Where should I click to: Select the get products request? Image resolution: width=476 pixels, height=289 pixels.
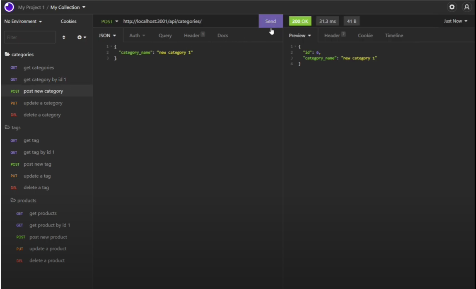tap(47, 213)
